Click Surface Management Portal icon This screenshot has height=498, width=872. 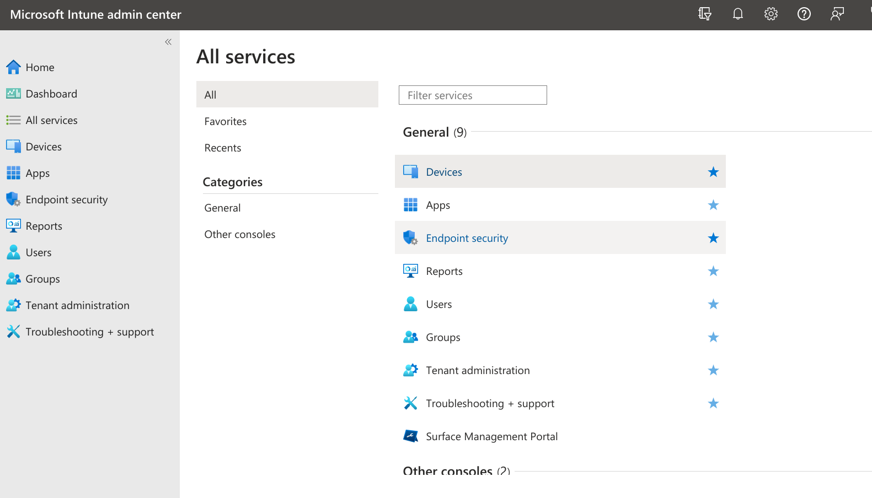[410, 436]
